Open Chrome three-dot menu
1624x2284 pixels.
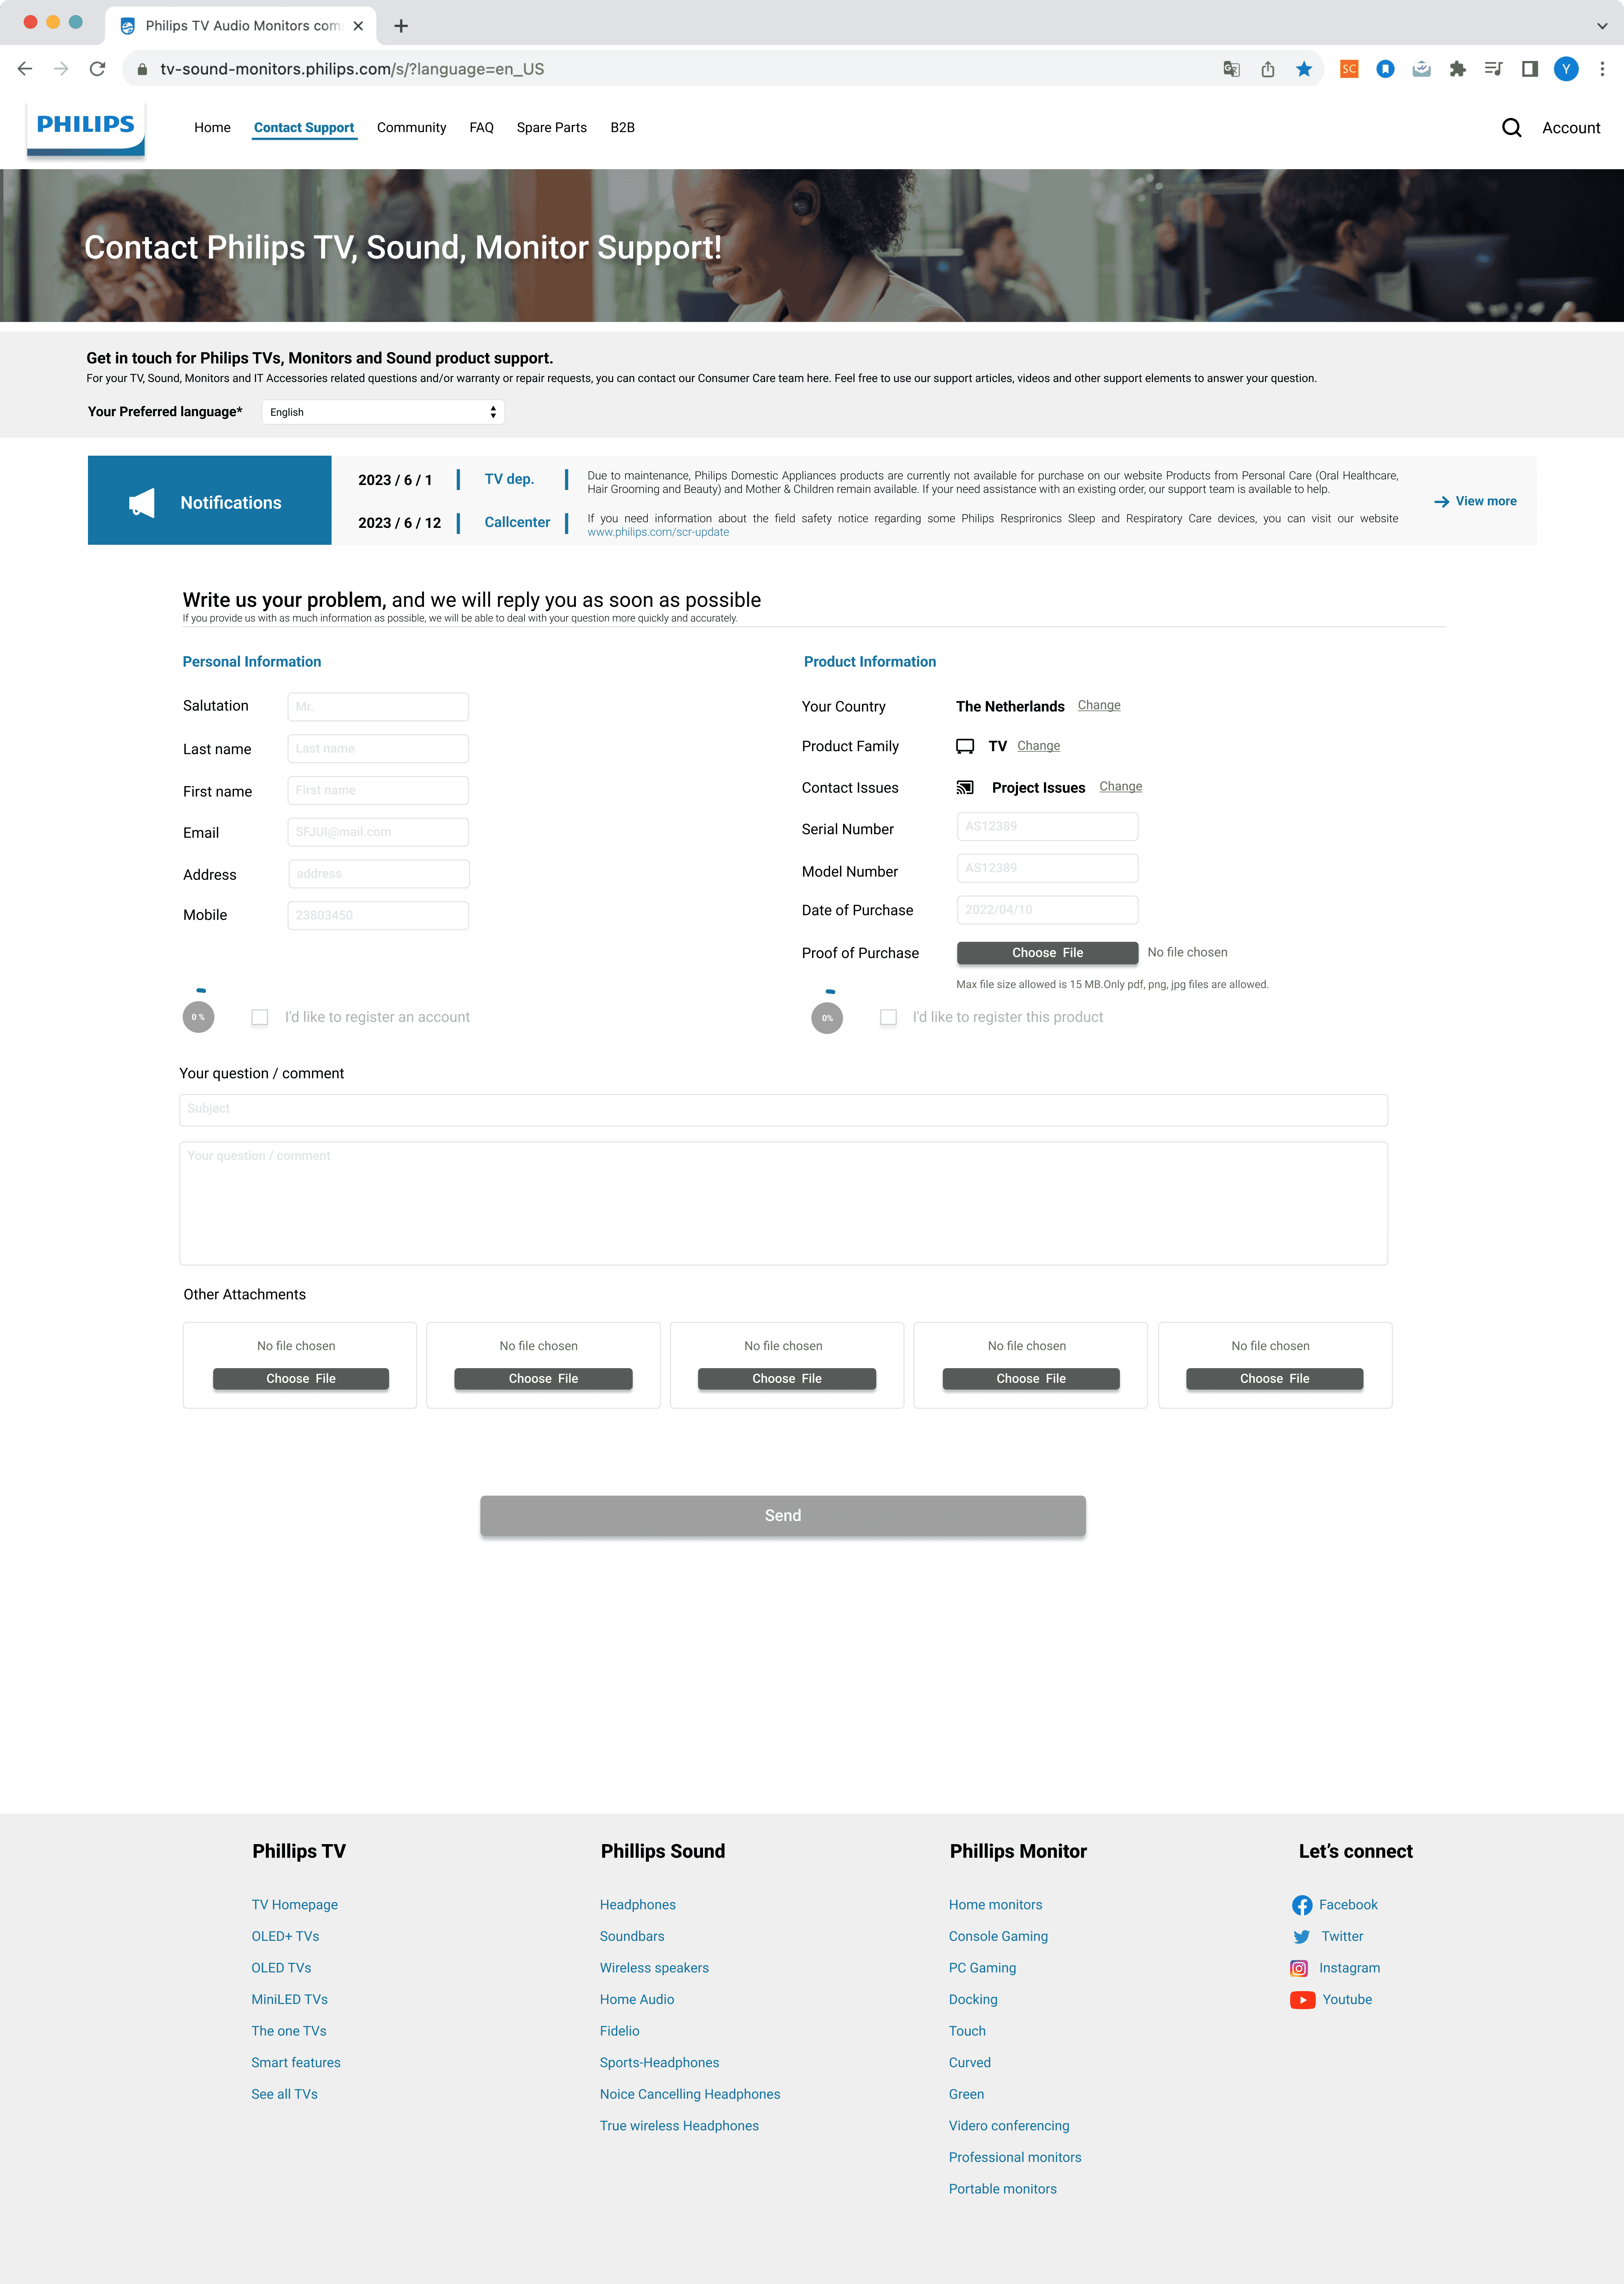1602,69
